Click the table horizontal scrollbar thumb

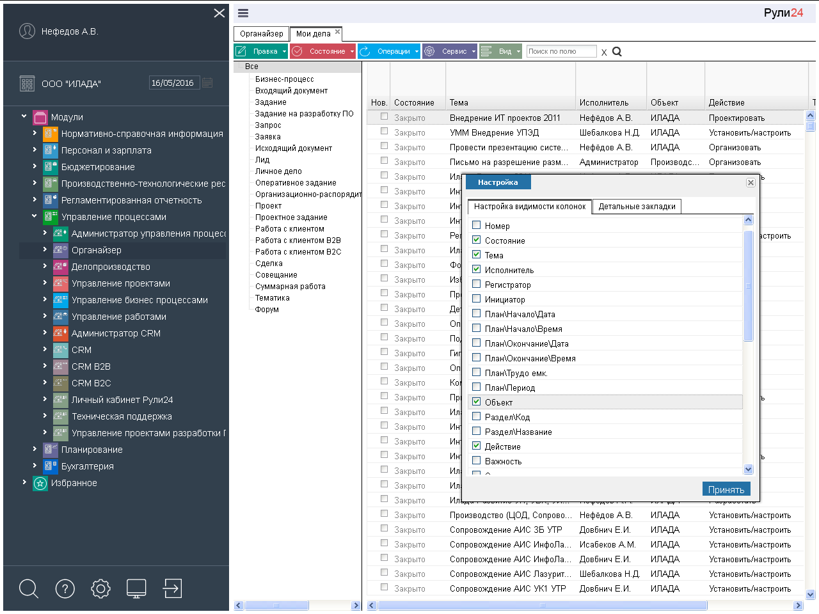(543, 605)
